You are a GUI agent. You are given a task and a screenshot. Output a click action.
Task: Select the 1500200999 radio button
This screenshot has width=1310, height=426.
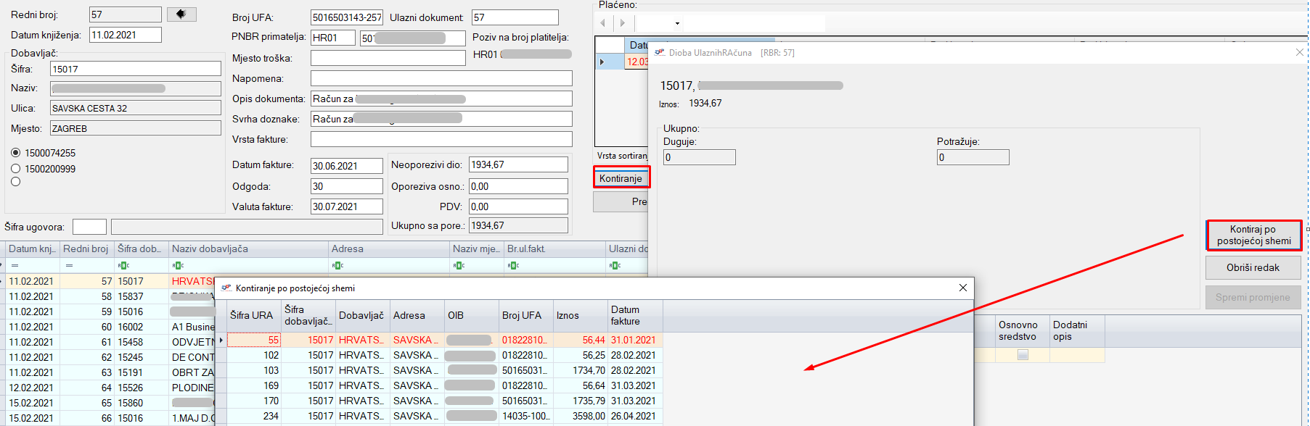tap(16, 169)
